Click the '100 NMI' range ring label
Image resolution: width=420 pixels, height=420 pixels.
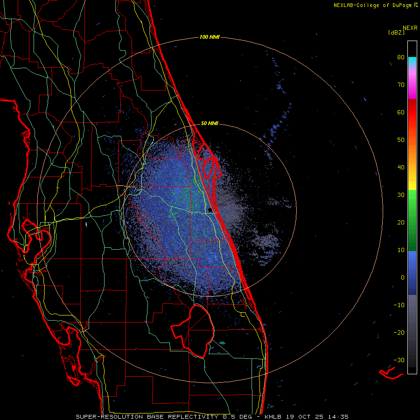210,37
